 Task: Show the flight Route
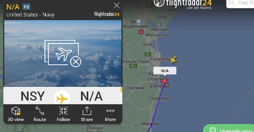[x=40, y=114]
